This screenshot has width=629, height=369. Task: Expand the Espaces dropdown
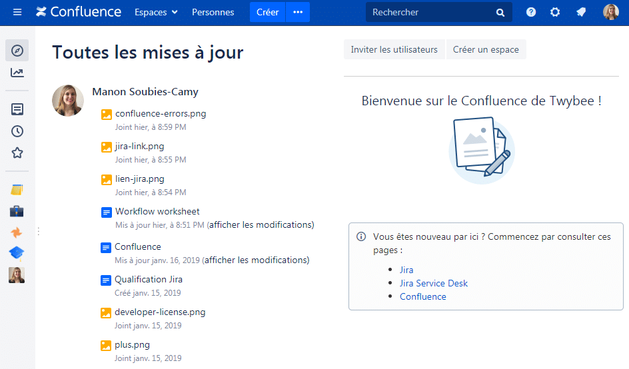[156, 13]
